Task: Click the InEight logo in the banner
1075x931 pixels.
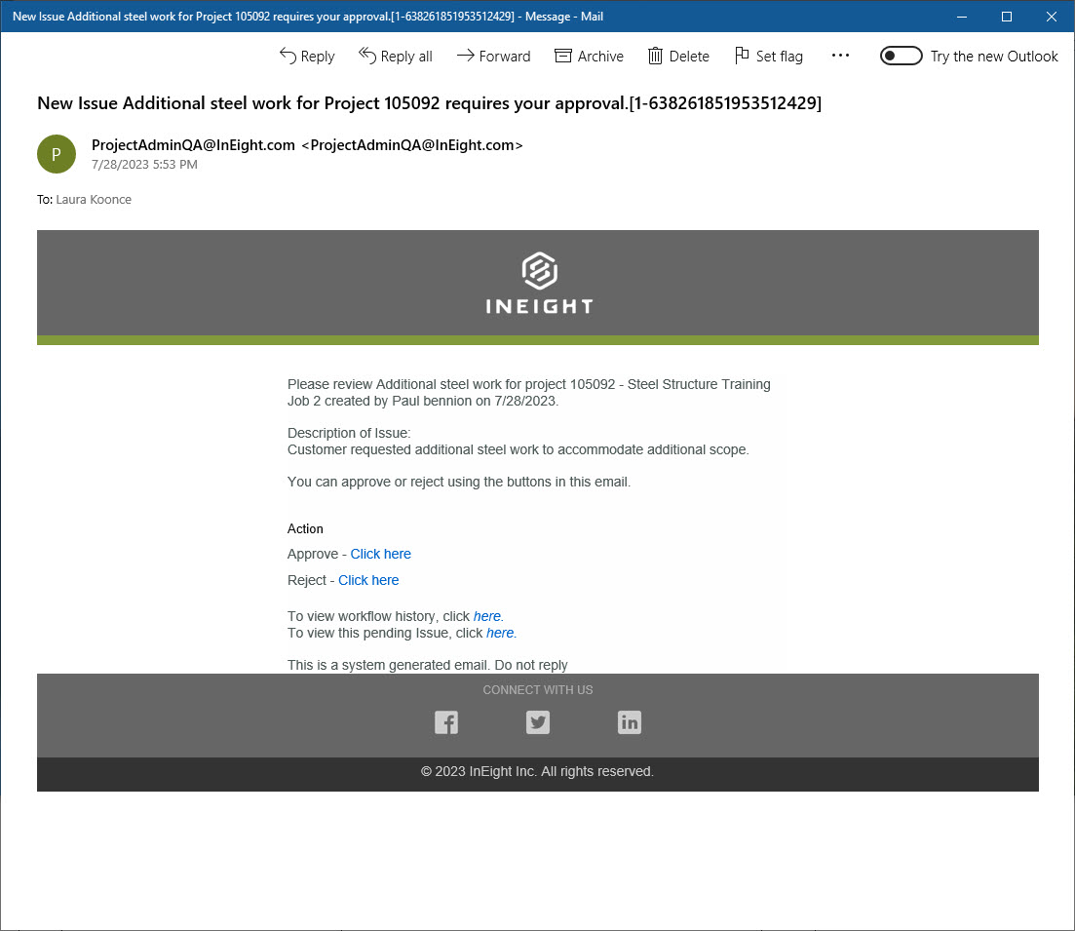Action: point(538,284)
